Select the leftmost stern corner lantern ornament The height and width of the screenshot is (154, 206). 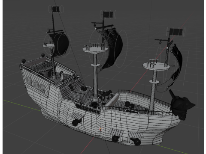[24, 61]
